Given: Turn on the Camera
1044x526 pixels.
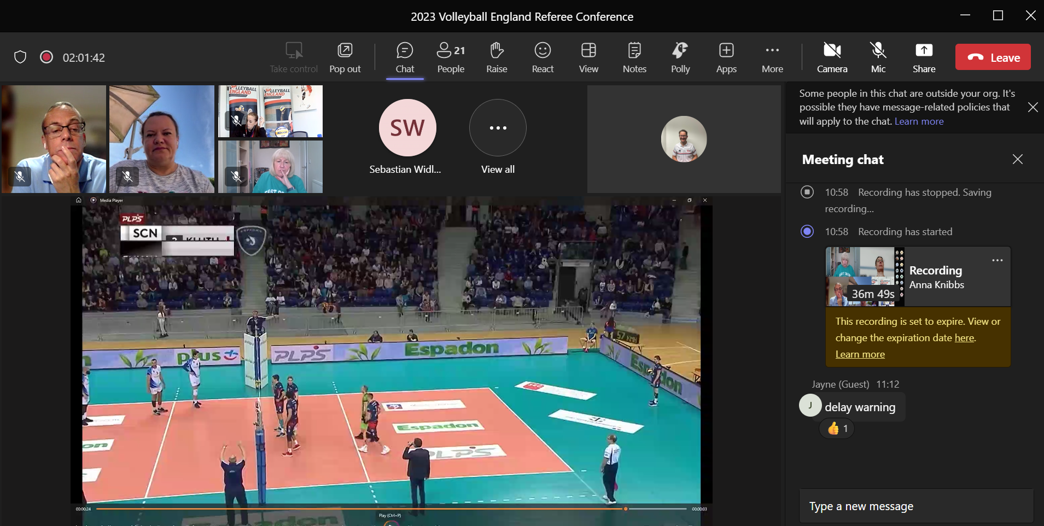Looking at the screenshot, I should [x=832, y=57].
